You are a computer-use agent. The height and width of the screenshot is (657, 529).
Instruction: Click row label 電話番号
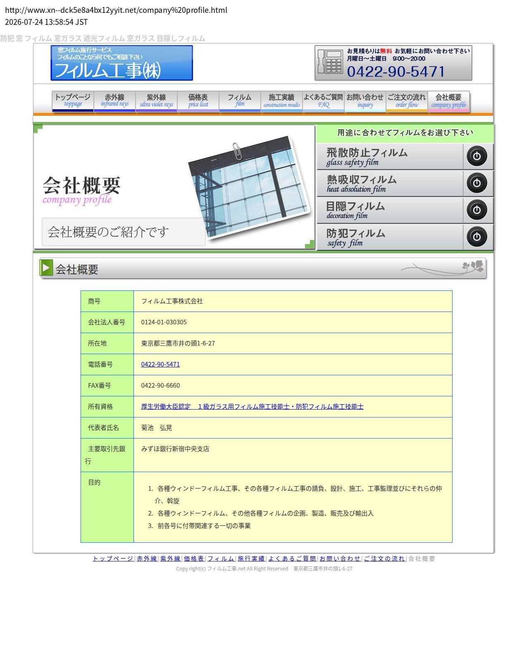100,364
